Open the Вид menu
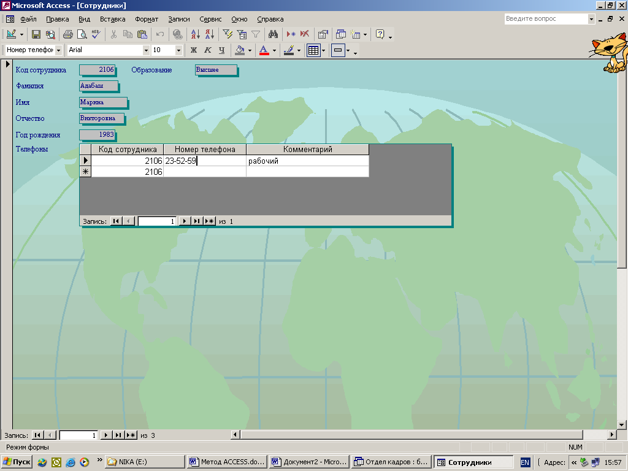Image resolution: width=628 pixels, height=471 pixels. click(x=84, y=19)
